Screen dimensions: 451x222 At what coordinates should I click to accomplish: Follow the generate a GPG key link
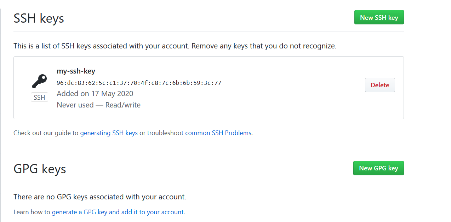click(118, 212)
